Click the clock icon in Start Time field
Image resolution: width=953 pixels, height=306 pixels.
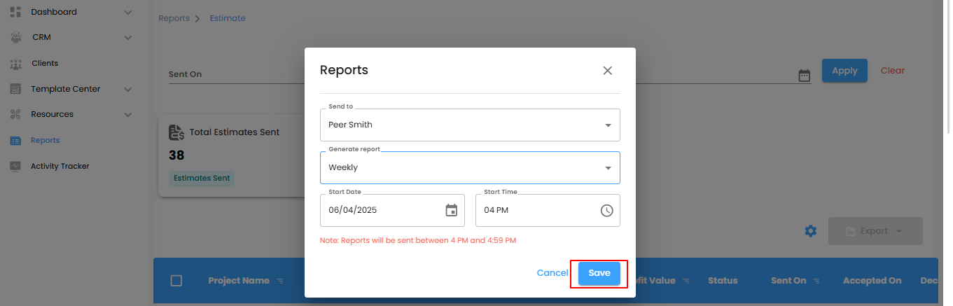(606, 210)
